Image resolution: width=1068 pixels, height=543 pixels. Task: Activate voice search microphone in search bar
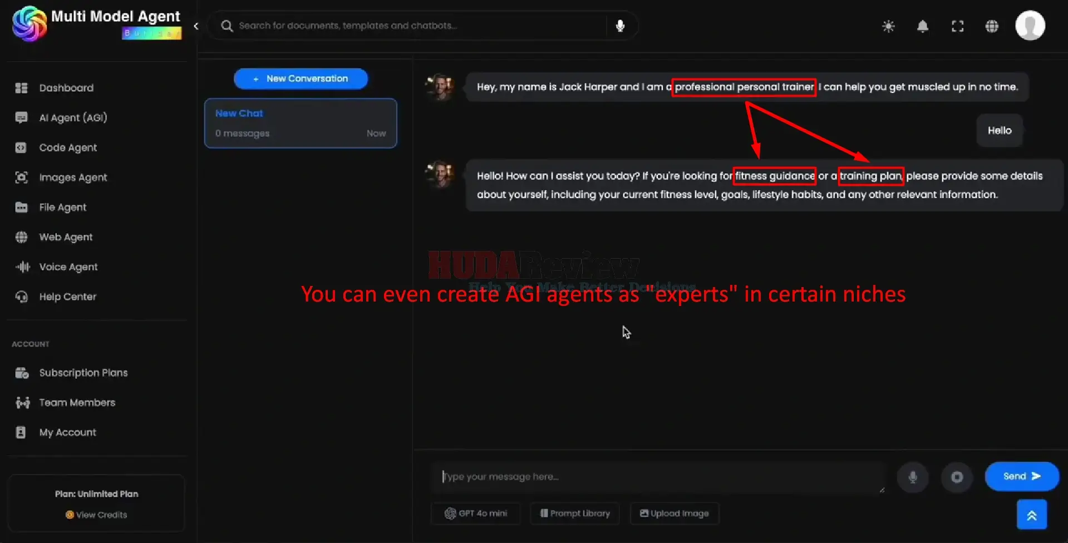[x=620, y=26]
